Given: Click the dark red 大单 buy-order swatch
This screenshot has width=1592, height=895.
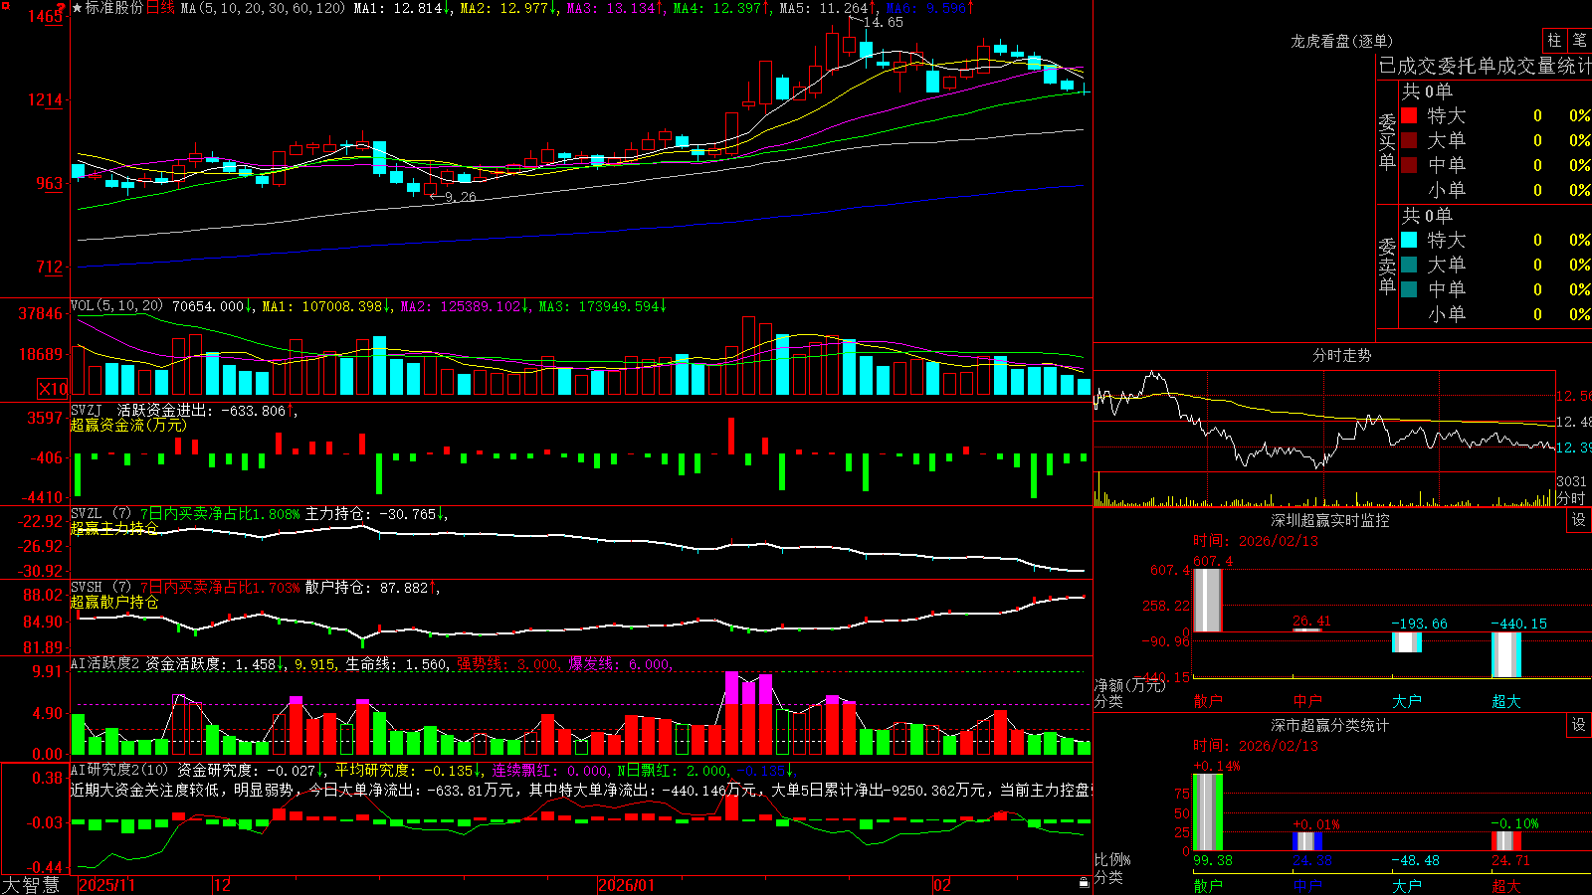Looking at the screenshot, I should (x=1409, y=140).
